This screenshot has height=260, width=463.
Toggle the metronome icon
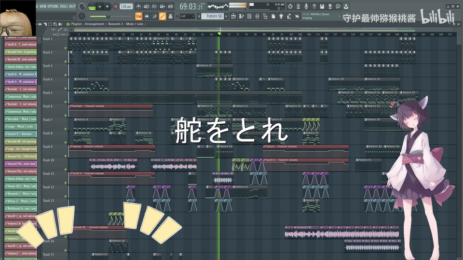coord(138,6)
